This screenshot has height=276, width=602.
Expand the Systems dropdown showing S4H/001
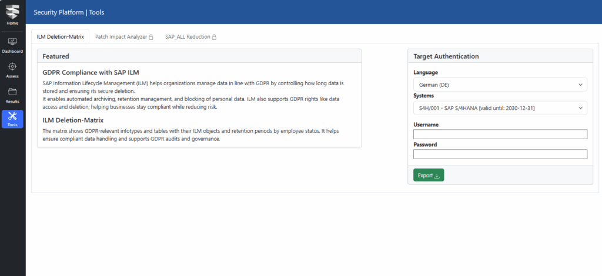(x=500, y=108)
